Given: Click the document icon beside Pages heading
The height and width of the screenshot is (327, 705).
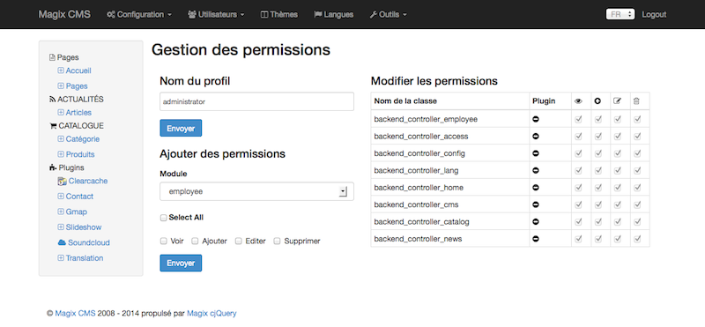Looking at the screenshot, I should 52,57.
